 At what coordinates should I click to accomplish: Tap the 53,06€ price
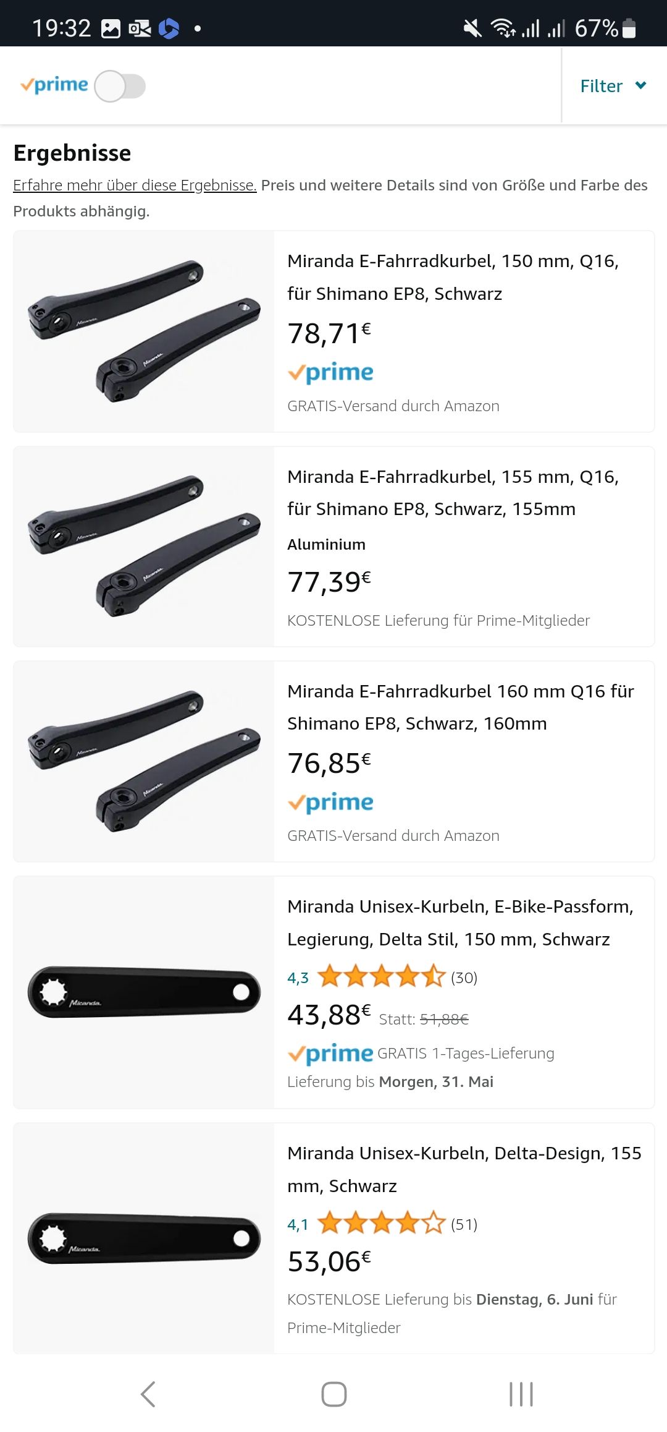click(x=329, y=1261)
